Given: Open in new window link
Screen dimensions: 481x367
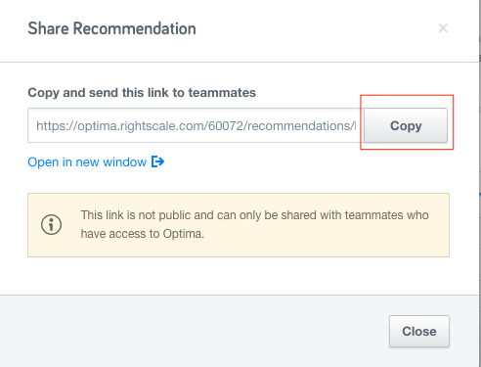Looking at the screenshot, I should click(x=96, y=161).
